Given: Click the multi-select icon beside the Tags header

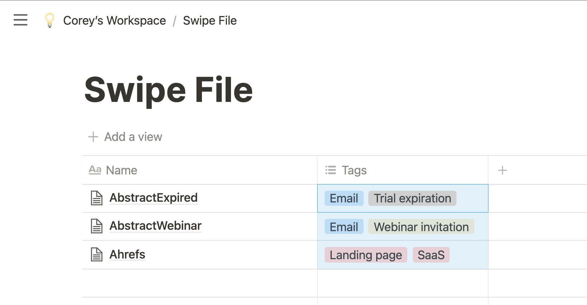Looking at the screenshot, I should [x=331, y=170].
